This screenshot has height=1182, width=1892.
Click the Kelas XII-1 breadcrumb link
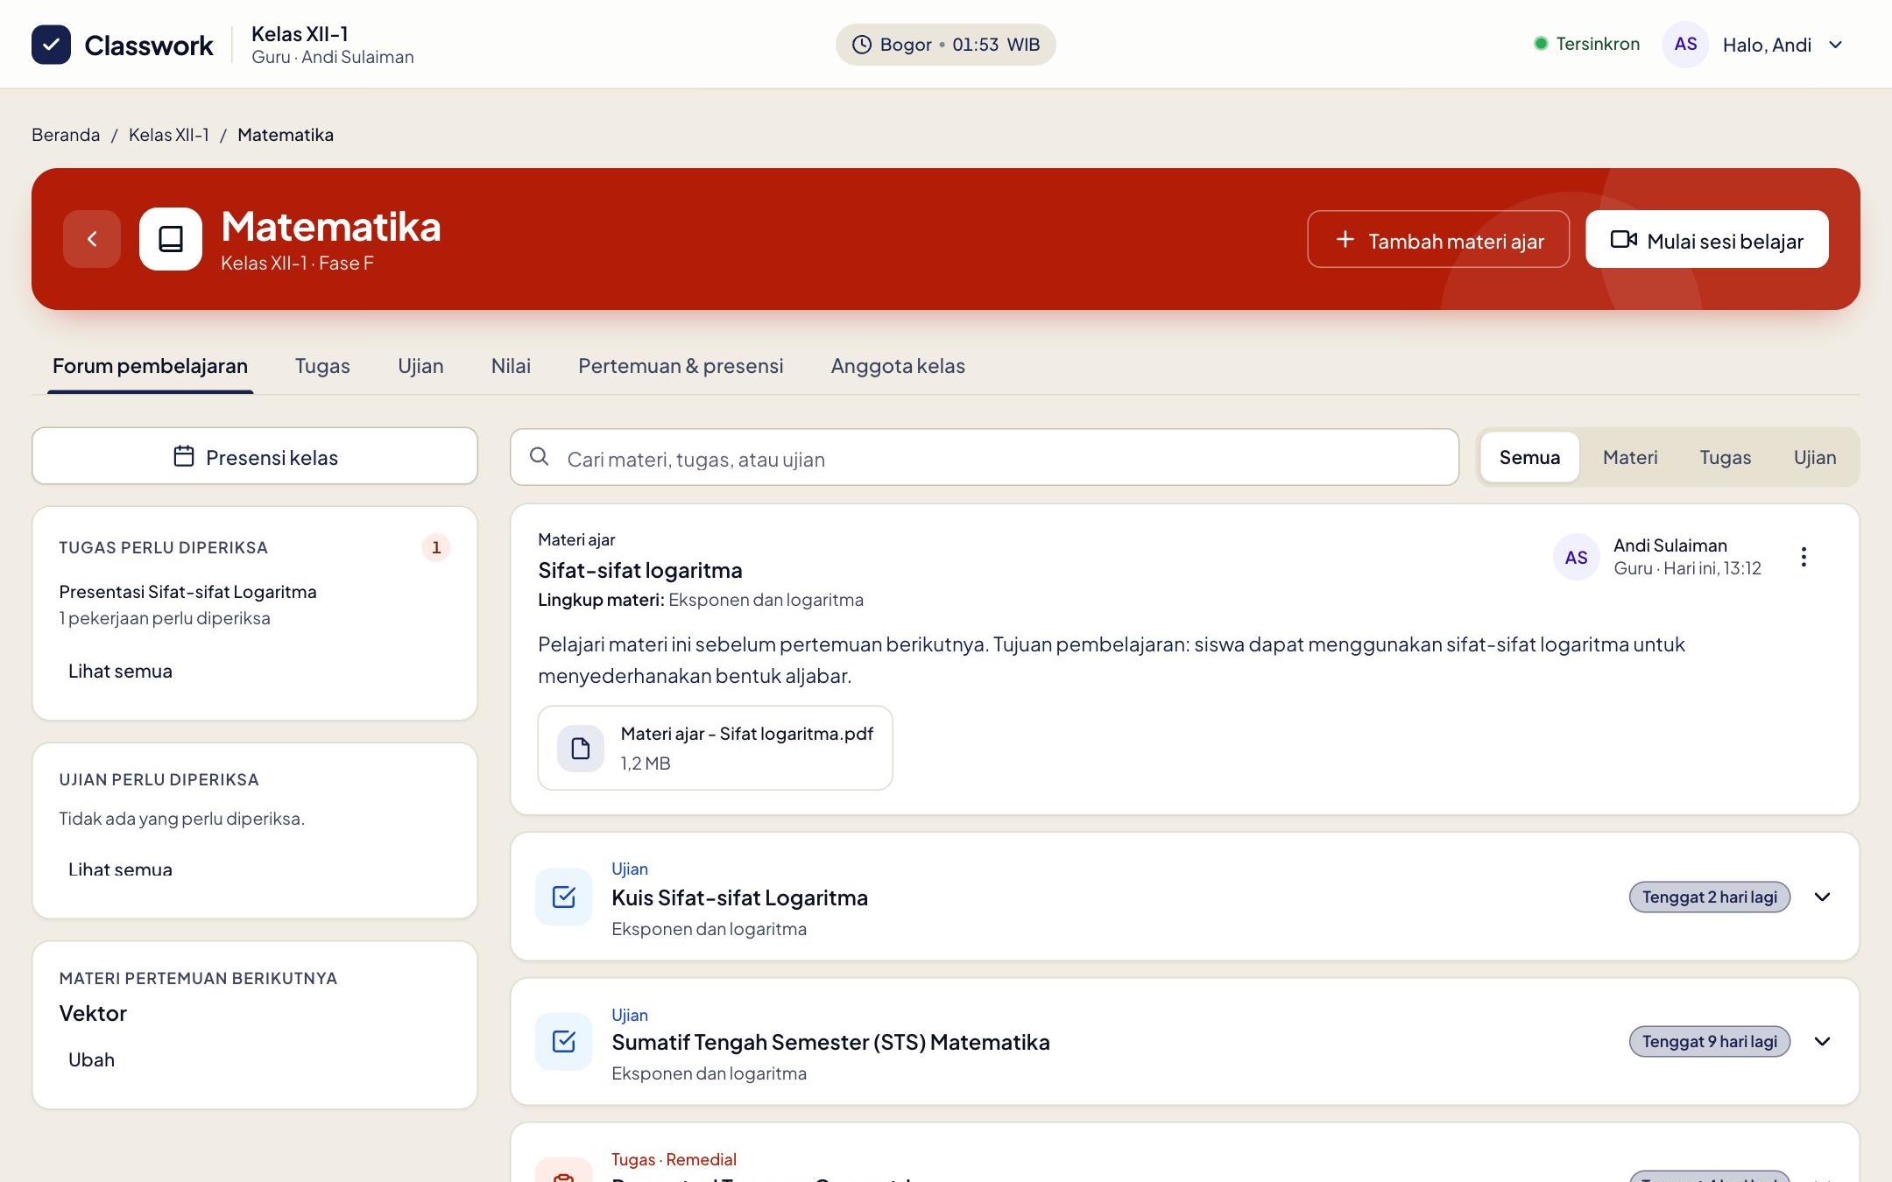click(169, 135)
